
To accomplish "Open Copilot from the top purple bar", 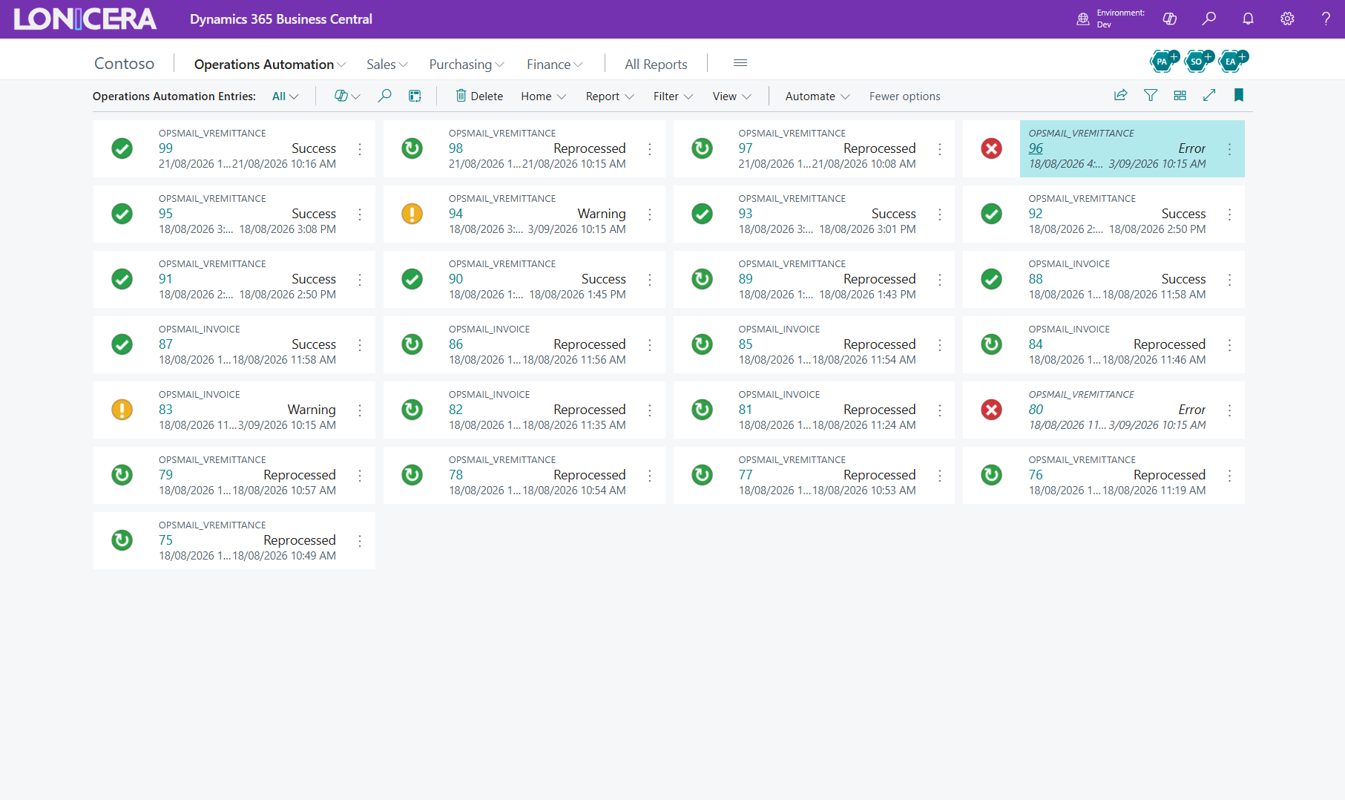I will (1170, 19).
